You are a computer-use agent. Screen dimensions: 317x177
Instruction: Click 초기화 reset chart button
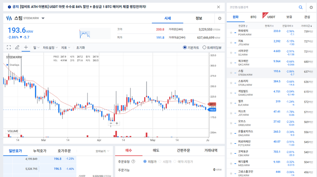80,47
